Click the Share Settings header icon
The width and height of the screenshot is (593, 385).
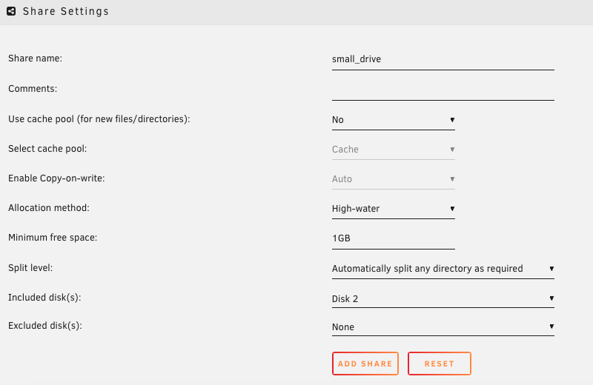(11, 11)
